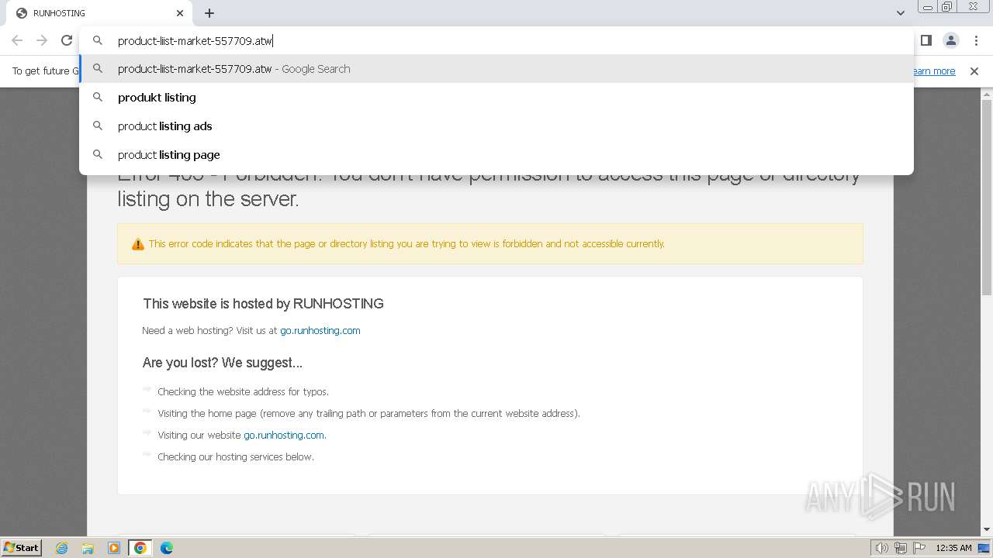993x558 pixels.
Task: Click the search icon beside "produkt listing"
Action: (98, 97)
